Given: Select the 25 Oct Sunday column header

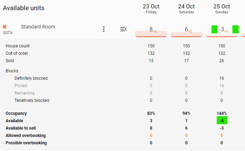Looking at the screenshot, I should pos(222,9).
